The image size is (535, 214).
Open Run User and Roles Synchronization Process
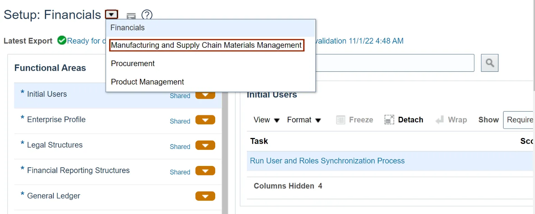pos(327,161)
